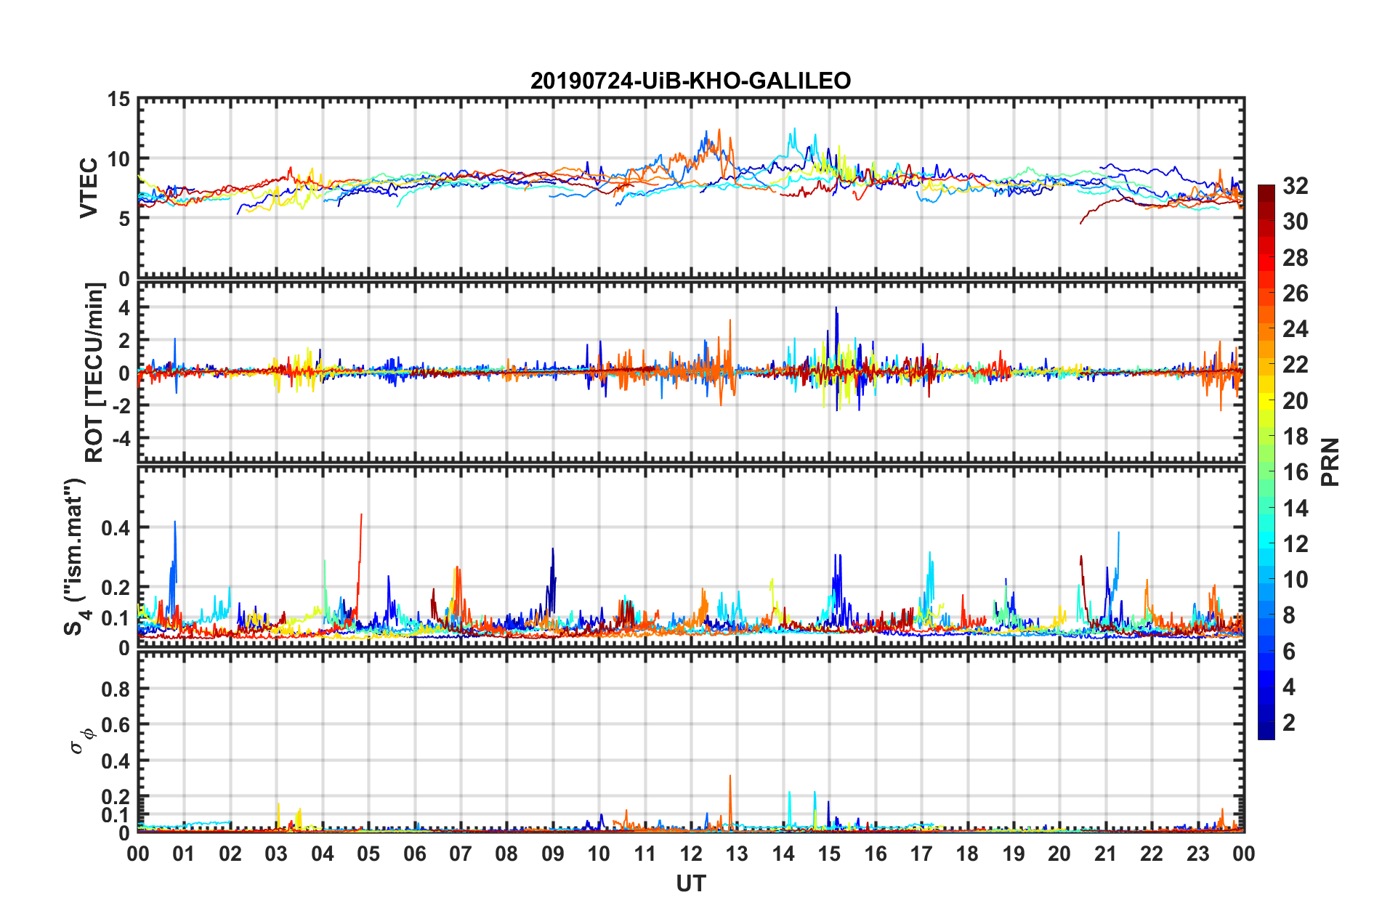
Task: Click VTEC y-axis tick 15
Action: (119, 99)
